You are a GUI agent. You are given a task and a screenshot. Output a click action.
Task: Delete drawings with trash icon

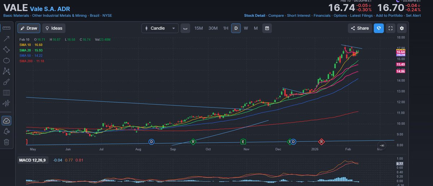(6, 142)
